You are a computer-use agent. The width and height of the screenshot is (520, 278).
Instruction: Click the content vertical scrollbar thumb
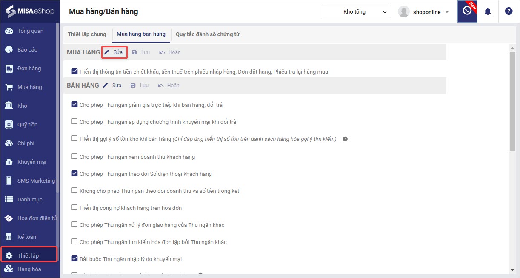click(x=512, y=100)
